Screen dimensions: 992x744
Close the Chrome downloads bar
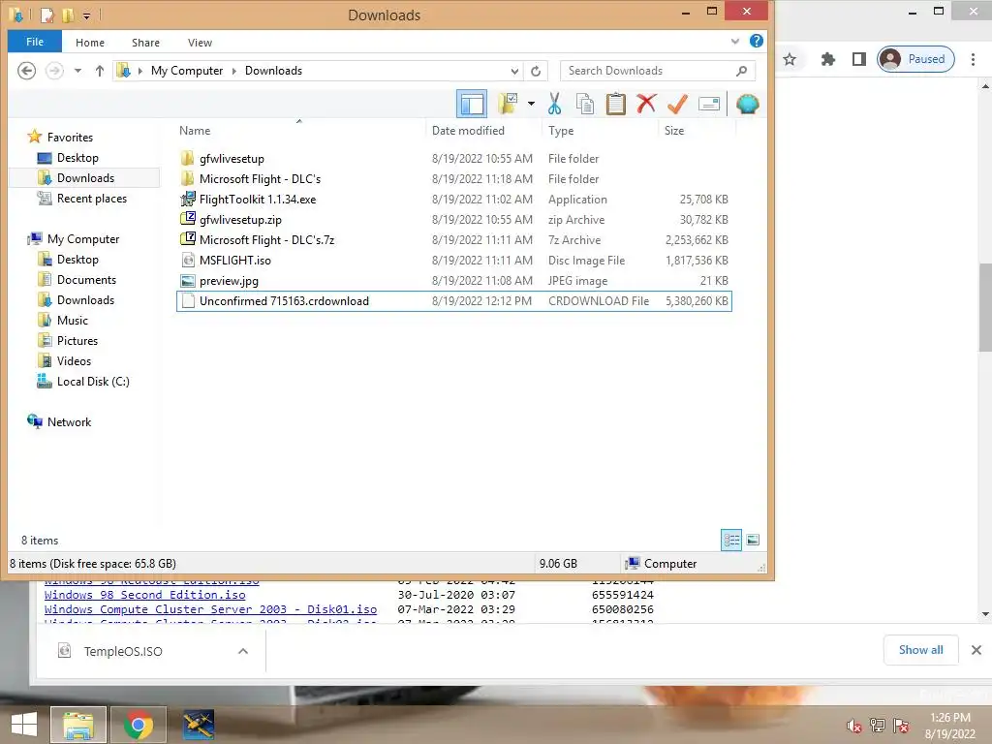click(x=976, y=650)
